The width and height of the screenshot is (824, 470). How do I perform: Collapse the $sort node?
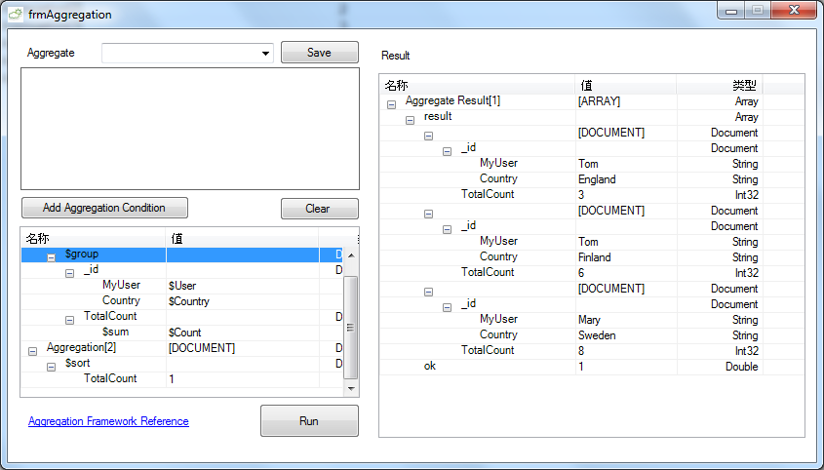click(x=51, y=367)
